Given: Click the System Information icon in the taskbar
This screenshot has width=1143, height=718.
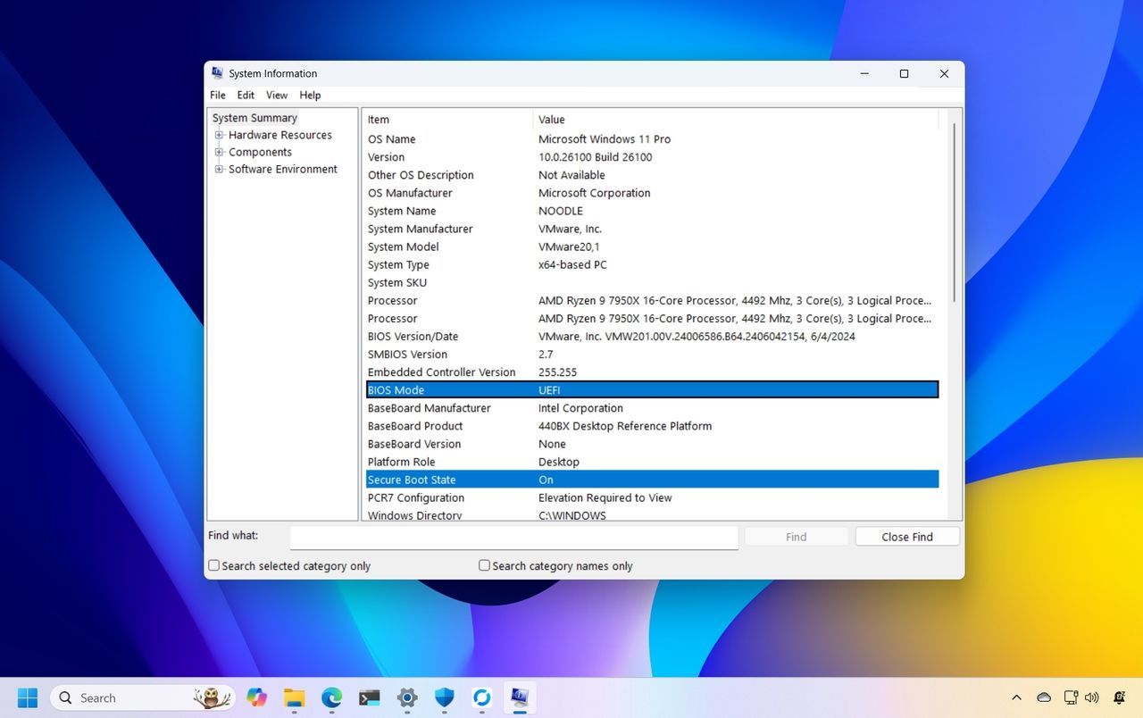Looking at the screenshot, I should [519, 697].
